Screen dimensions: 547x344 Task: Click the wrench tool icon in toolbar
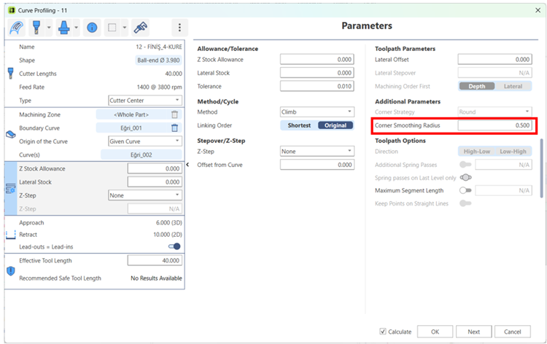click(141, 28)
